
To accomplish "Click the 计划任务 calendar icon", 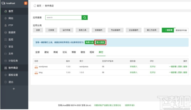I will point(6,61).
